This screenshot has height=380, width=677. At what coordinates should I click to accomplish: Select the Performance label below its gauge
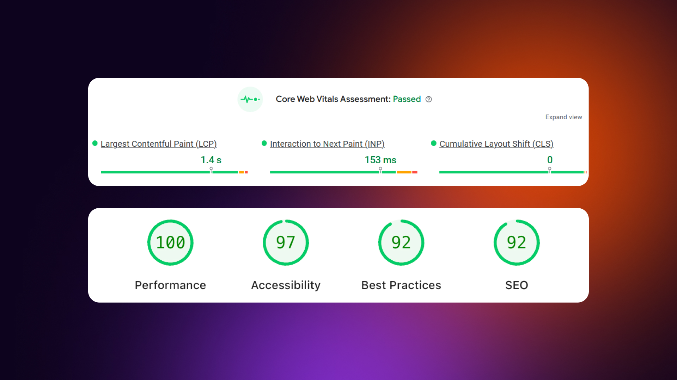(x=170, y=285)
